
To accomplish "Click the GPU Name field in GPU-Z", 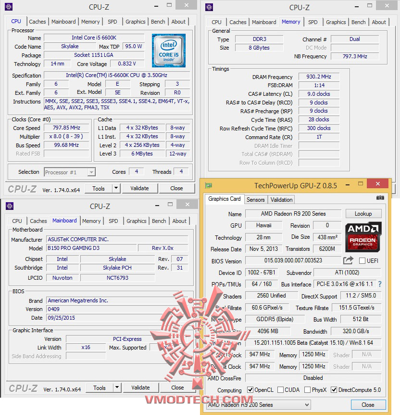I will [x=293, y=214].
